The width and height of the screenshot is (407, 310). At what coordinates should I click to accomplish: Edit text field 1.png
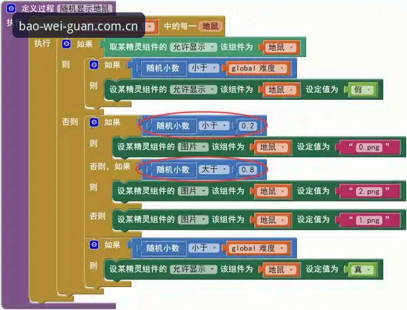pos(369,221)
